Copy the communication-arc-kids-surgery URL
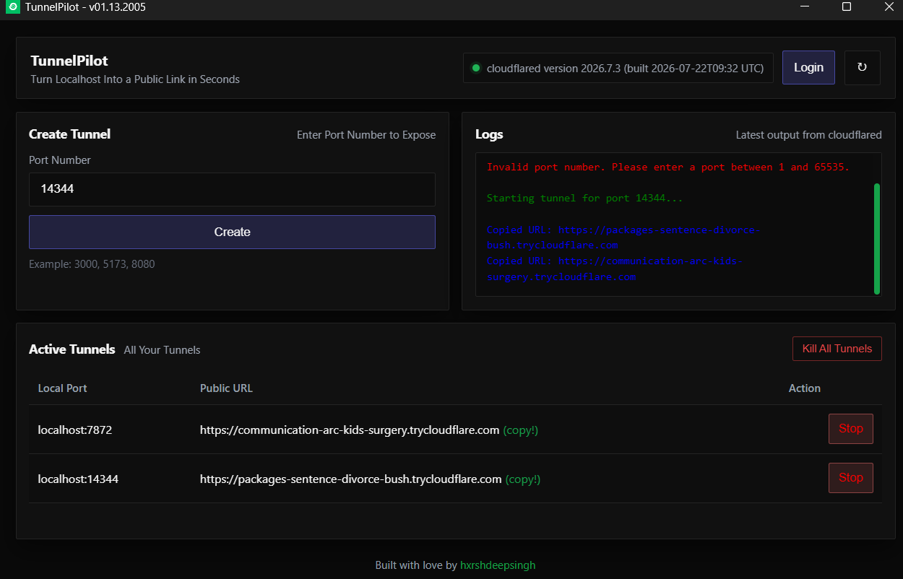Image resolution: width=903 pixels, height=579 pixels. [521, 430]
